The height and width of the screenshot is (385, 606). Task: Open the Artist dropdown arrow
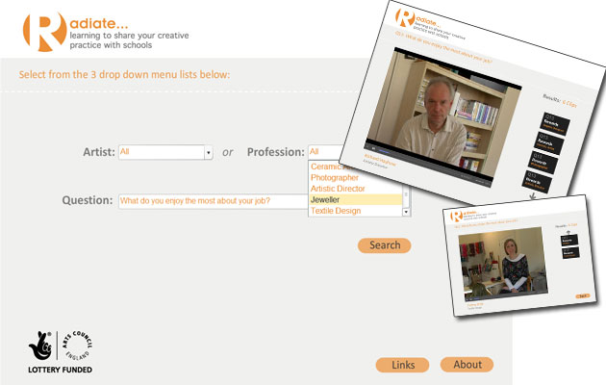tap(209, 152)
